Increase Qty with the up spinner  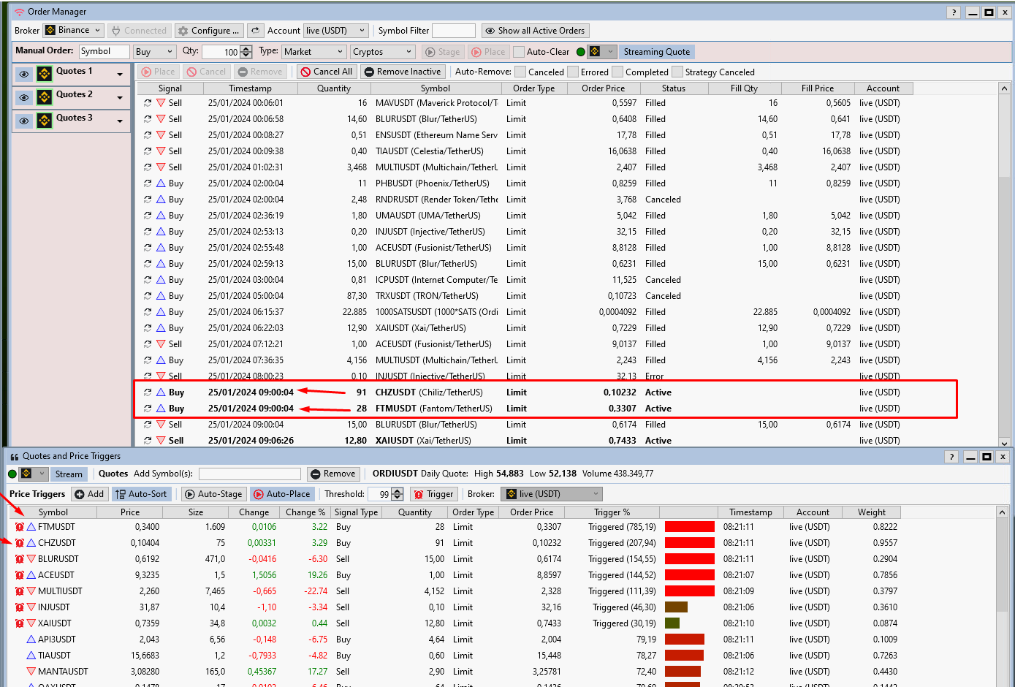click(x=246, y=49)
